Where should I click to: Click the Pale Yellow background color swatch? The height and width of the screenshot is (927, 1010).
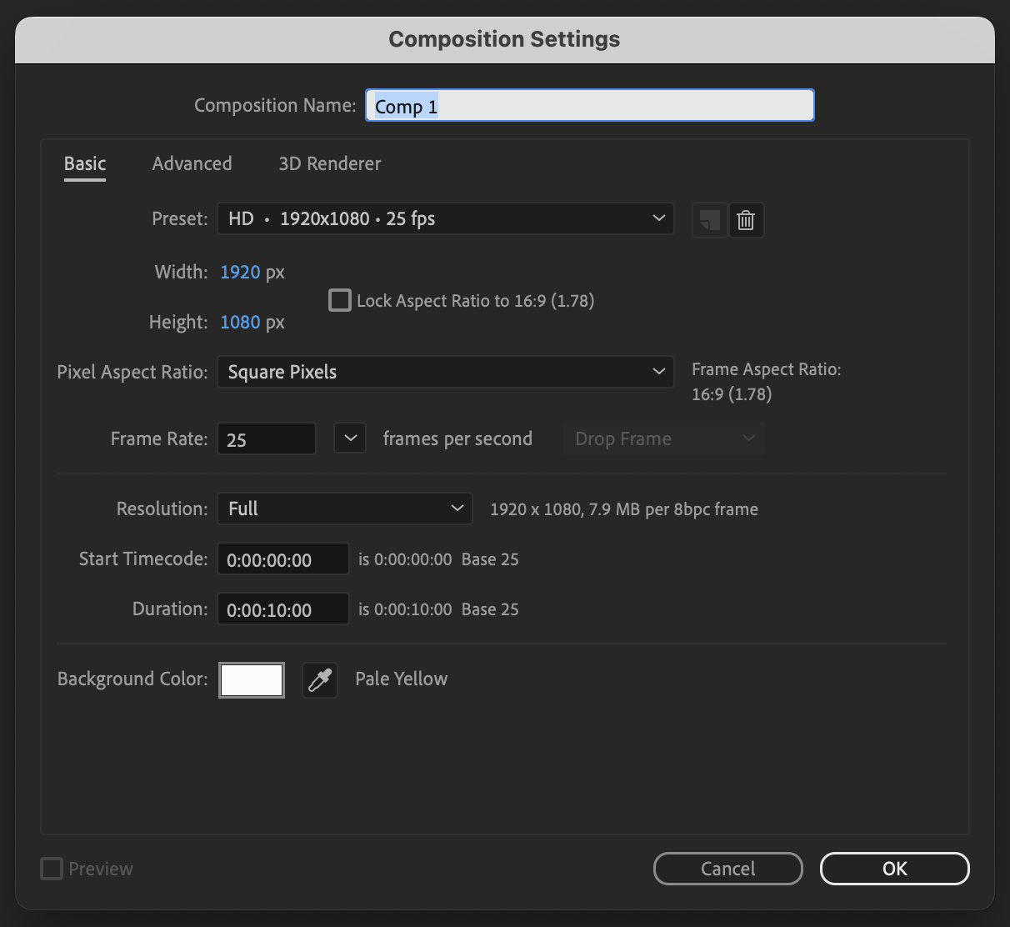tap(251, 679)
